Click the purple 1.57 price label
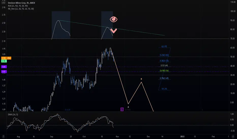 [x=4, y=72]
